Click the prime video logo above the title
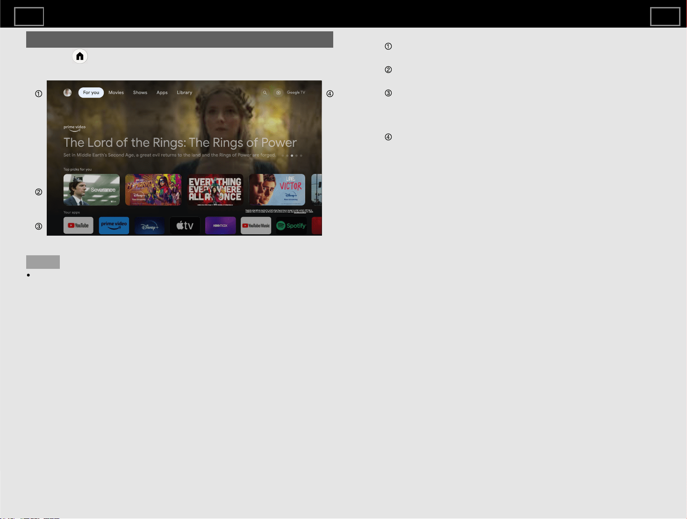687x519 pixels. point(75,128)
